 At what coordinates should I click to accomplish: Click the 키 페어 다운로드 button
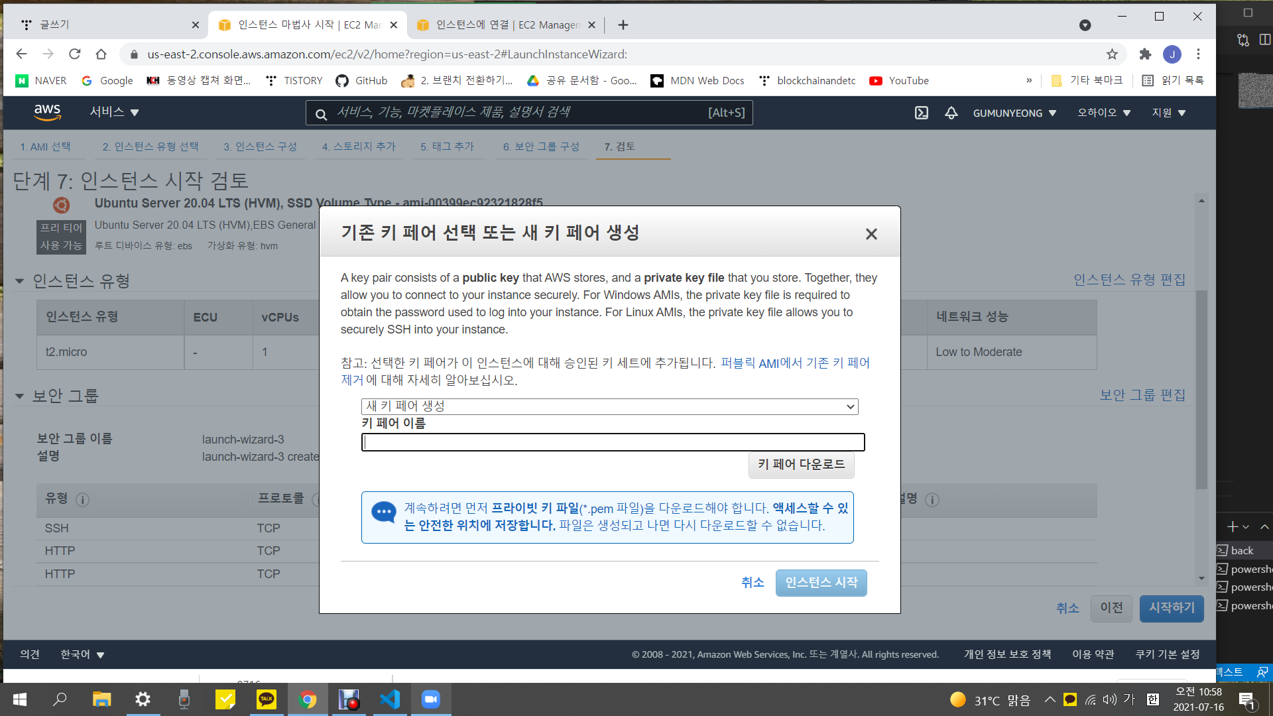801,465
